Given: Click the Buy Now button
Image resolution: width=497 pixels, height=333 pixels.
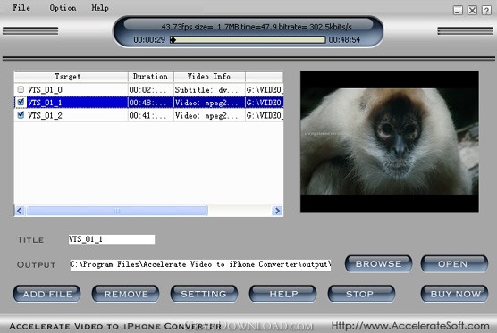Looking at the screenshot, I should point(454,294).
